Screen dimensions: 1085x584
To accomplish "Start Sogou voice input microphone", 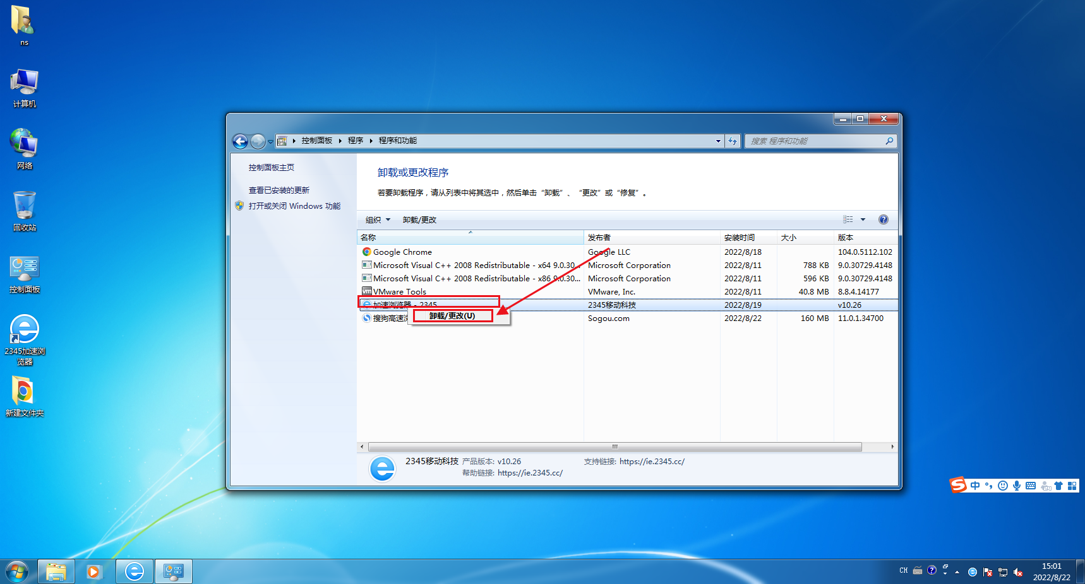I will pyautogui.click(x=1017, y=486).
